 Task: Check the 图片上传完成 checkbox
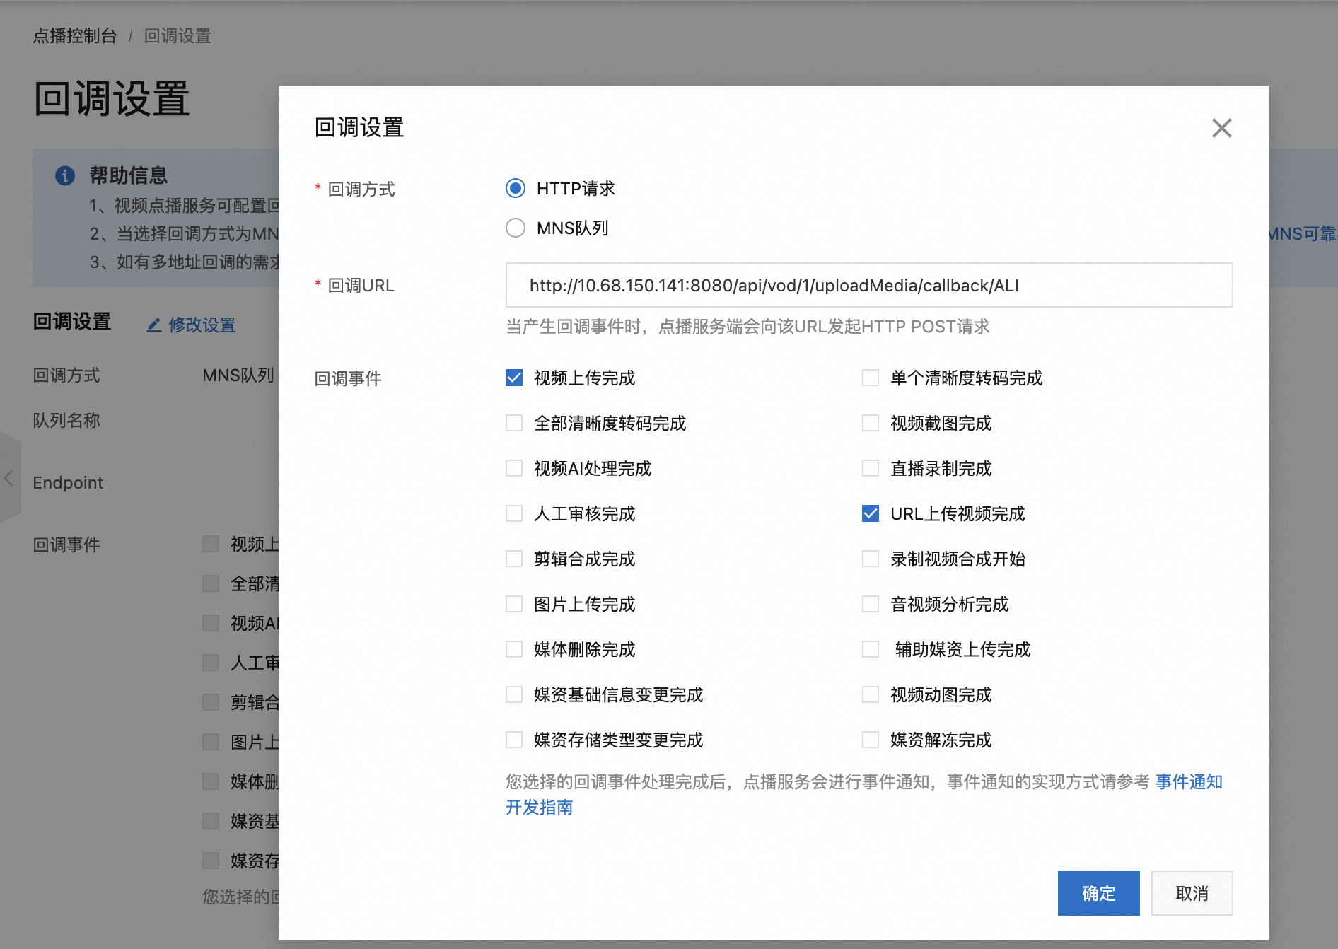[514, 604]
